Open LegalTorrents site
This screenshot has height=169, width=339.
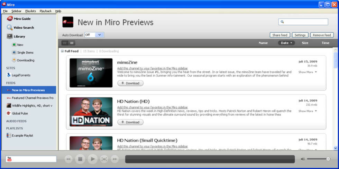[x=18, y=75]
